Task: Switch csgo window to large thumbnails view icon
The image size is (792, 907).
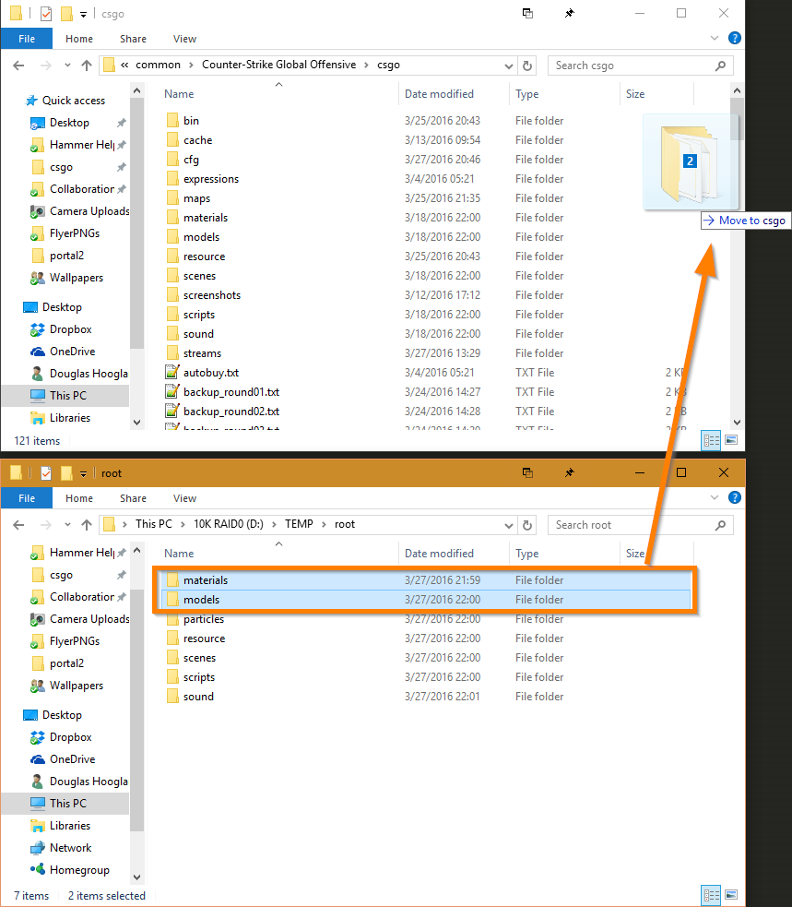Action: click(731, 441)
